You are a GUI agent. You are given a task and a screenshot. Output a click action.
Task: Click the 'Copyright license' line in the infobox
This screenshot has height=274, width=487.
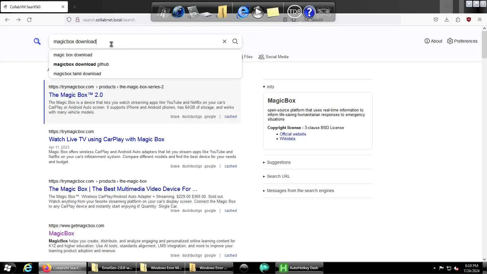click(x=306, y=128)
